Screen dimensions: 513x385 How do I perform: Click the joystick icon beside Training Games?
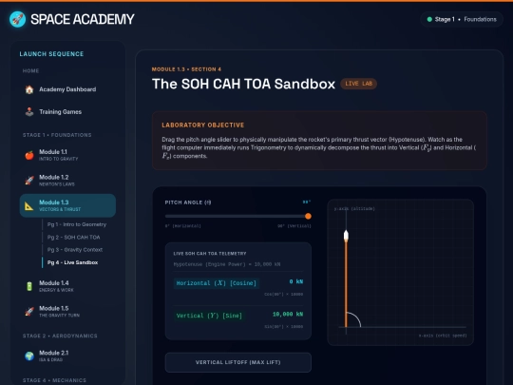tap(29, 112)
